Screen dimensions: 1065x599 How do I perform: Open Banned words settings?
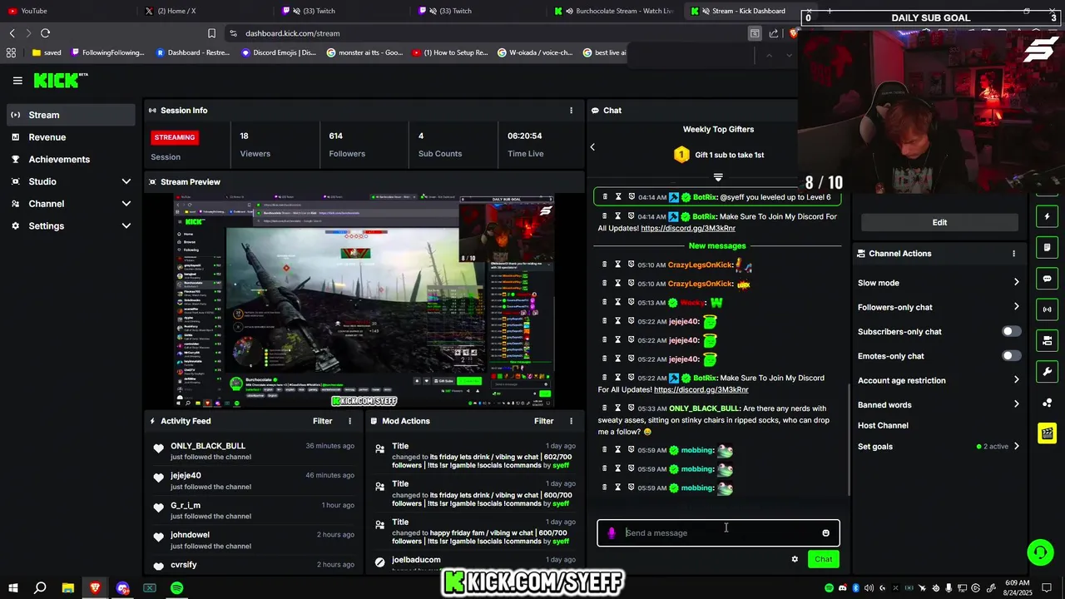tap(939, 404)
